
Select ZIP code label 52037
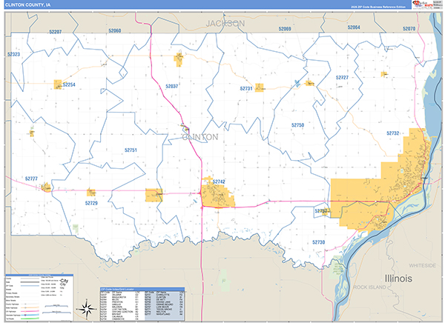(172, 86)
